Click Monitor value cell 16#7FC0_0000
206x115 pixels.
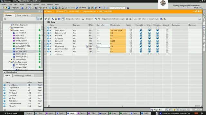coord(118,30)
